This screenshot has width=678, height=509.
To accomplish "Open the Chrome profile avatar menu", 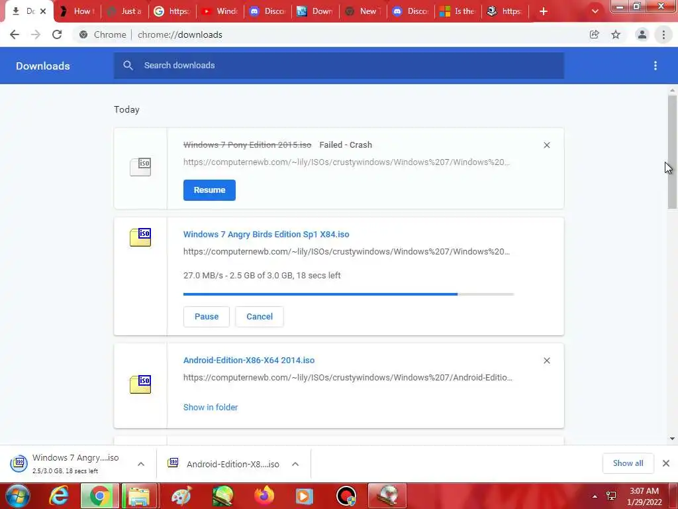I will (642, 34).
